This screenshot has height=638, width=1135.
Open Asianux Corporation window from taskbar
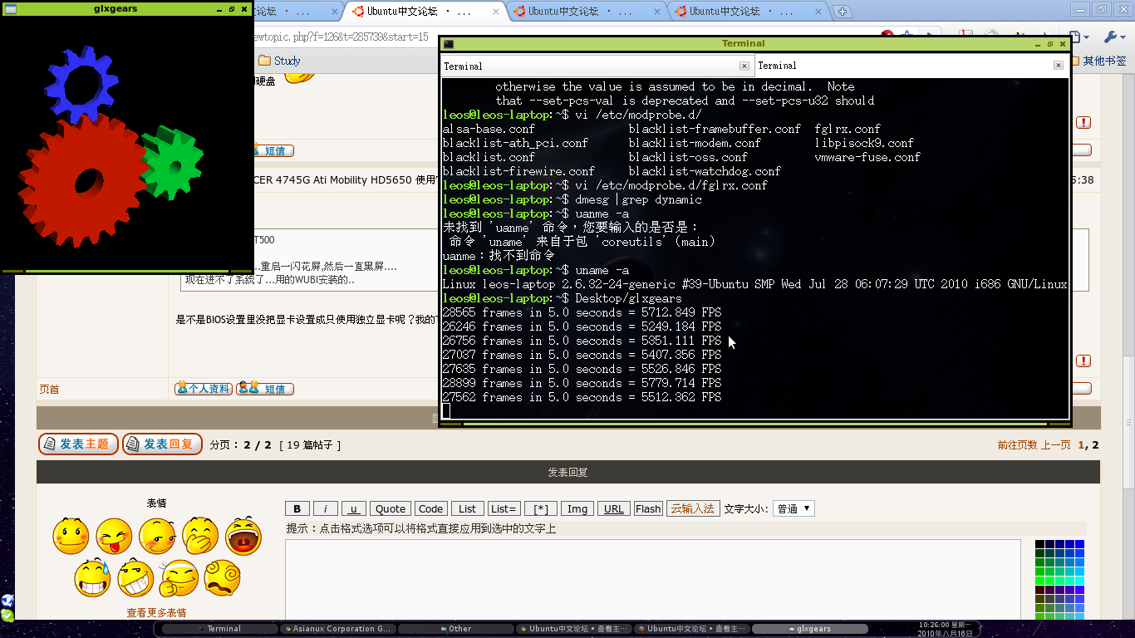338,629
